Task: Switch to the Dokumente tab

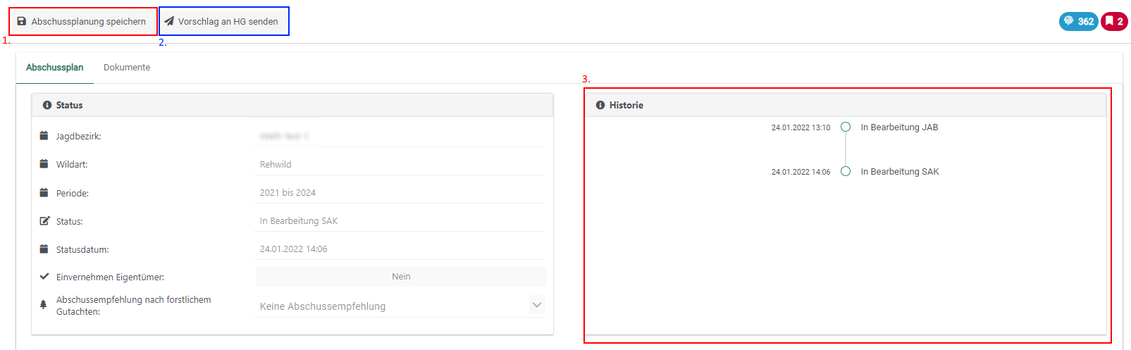Action: pyautogui.click(x=127, y=68)
